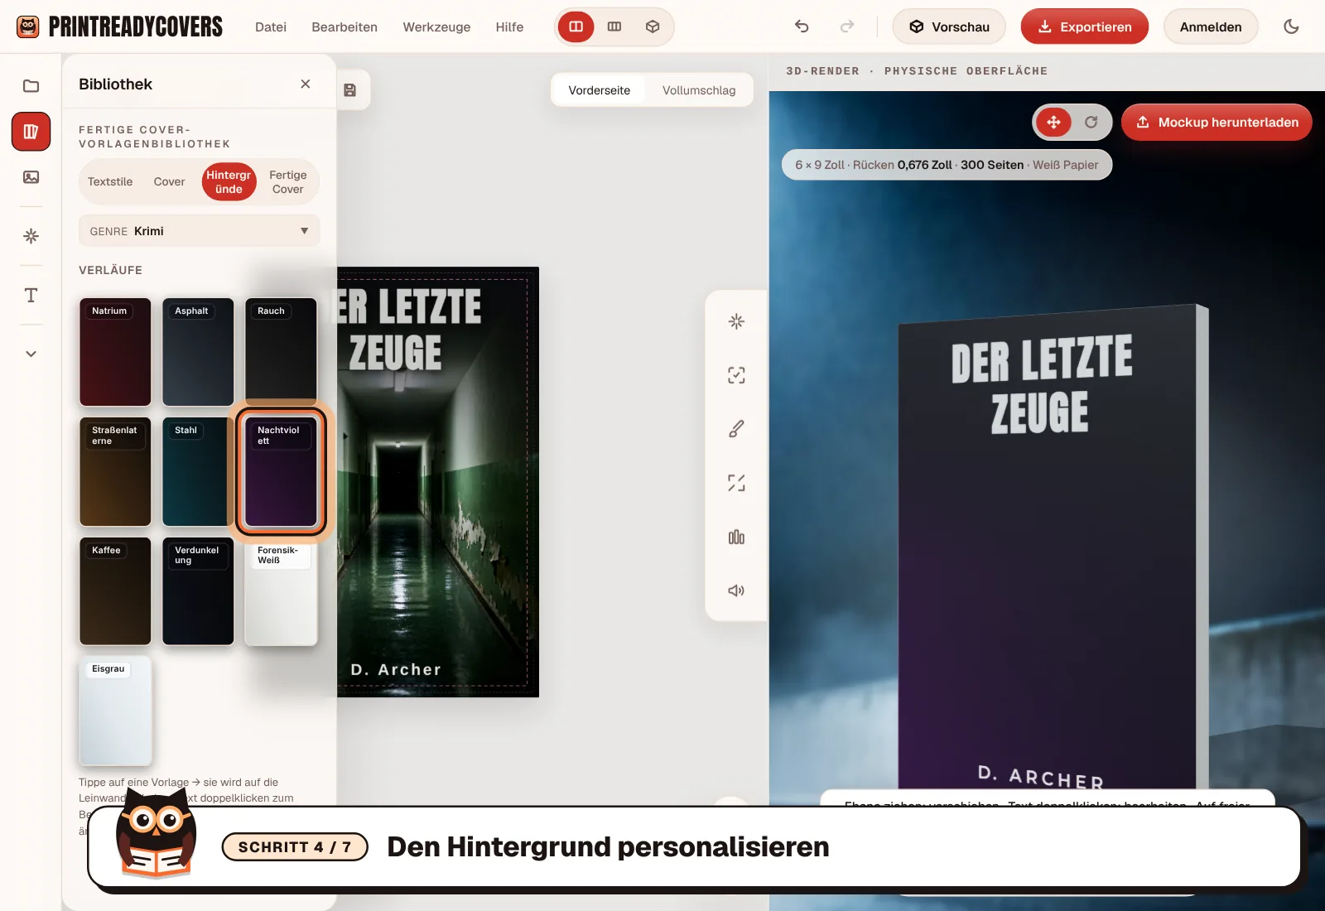Click the Vorschau button
The width and height of the screenshot is (1325, 911).
point(949,27)
